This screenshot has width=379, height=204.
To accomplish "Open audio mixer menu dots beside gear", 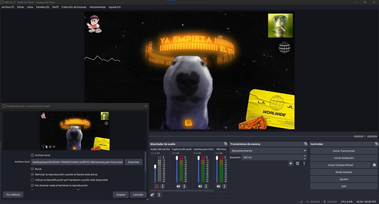I will tap(159, 195).
